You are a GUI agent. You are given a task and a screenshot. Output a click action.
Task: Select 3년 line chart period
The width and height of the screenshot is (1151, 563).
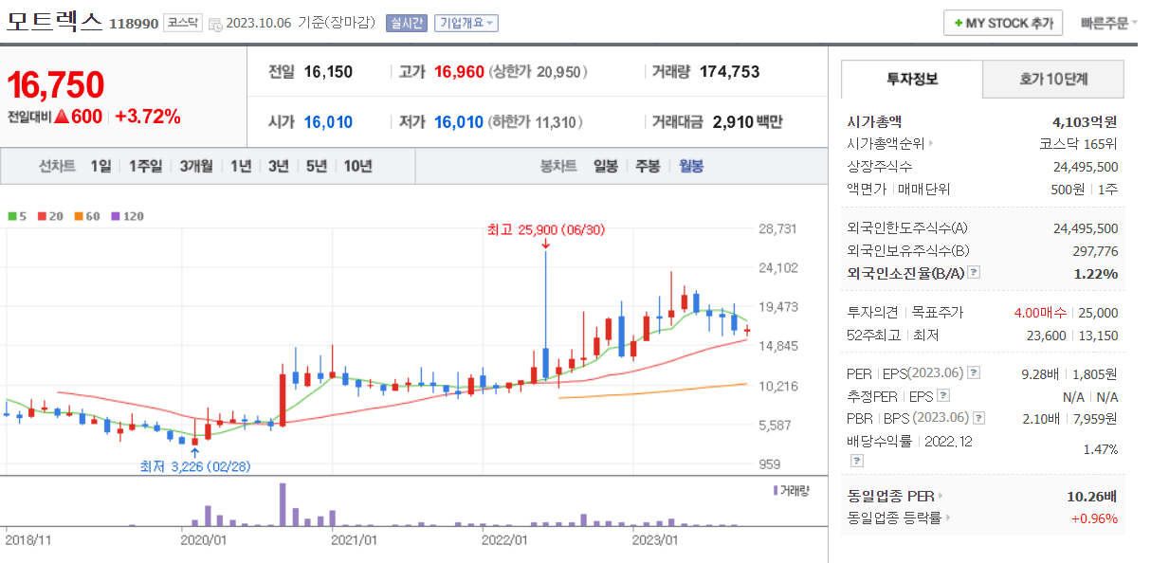[279, 166]
